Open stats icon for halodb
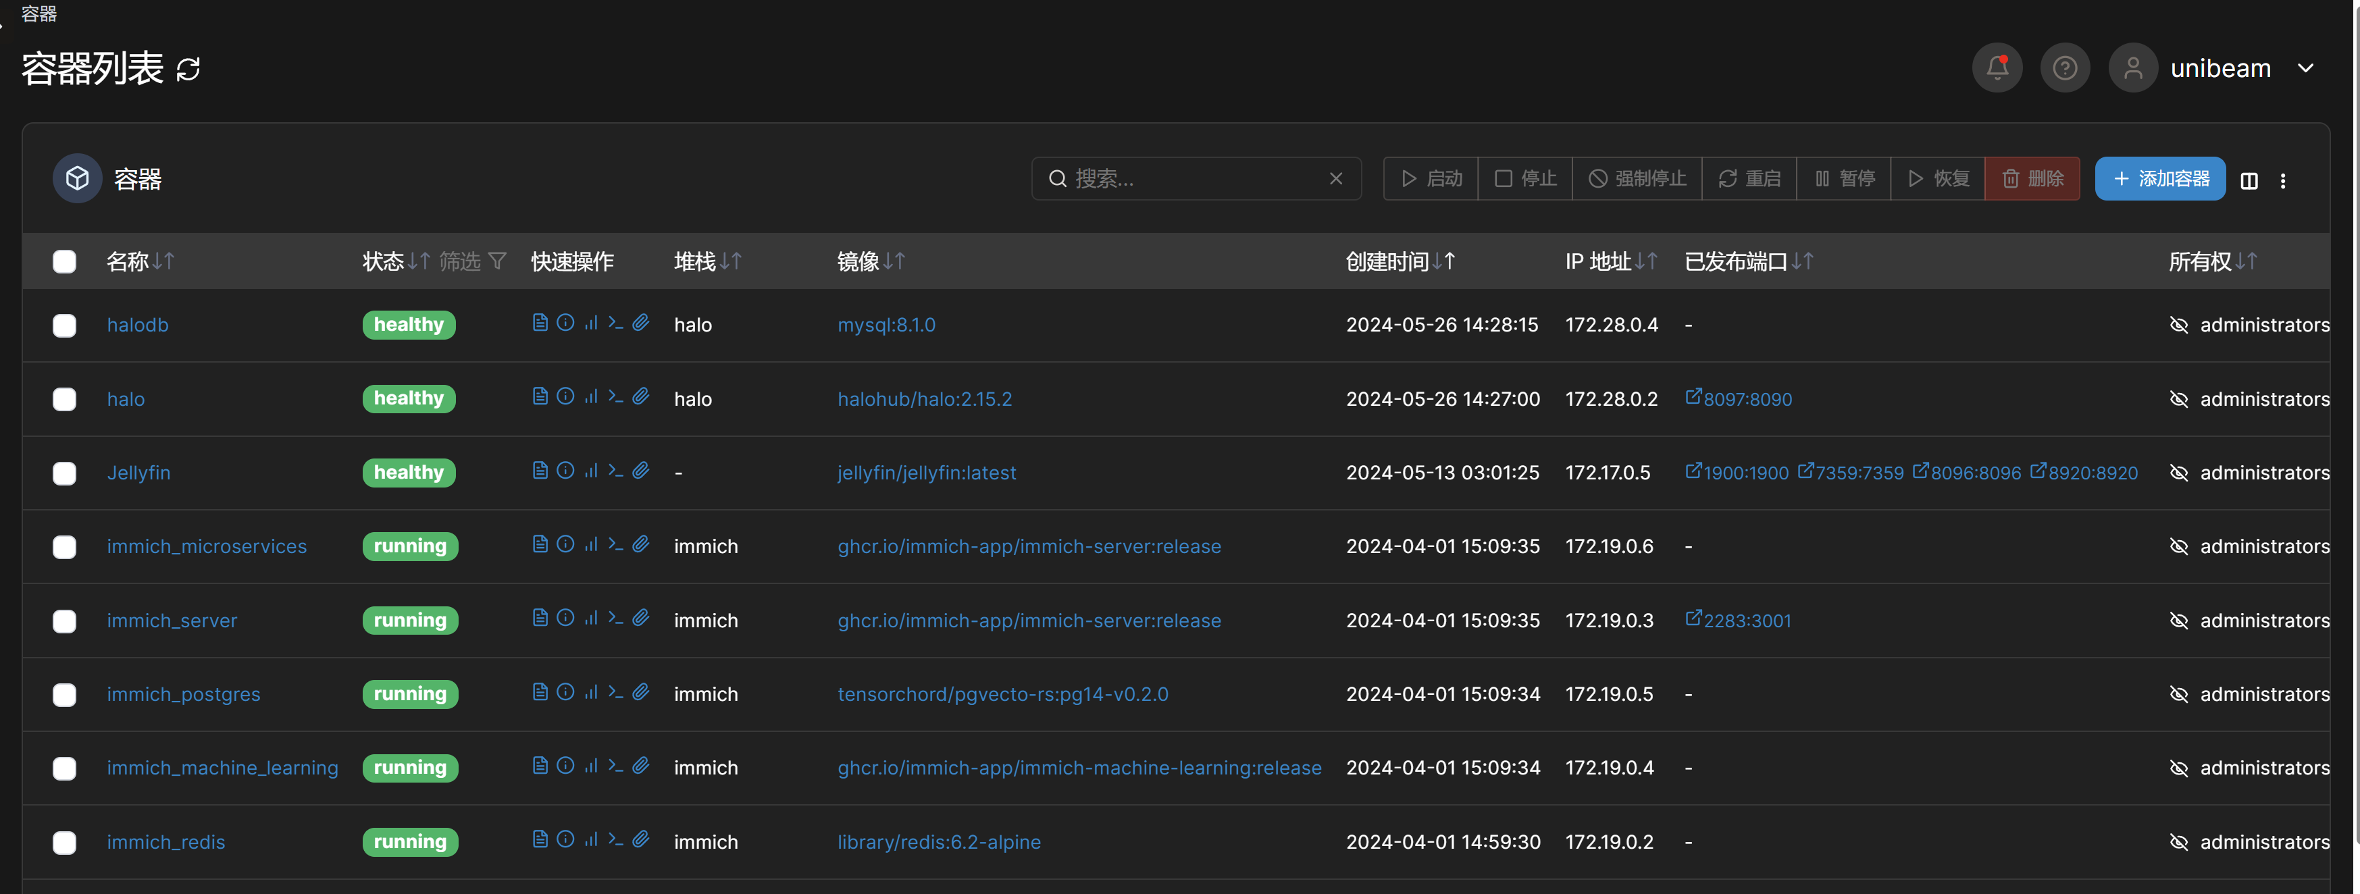The image size is (2360, 894). pyautogui.click(x=591, y=323)
